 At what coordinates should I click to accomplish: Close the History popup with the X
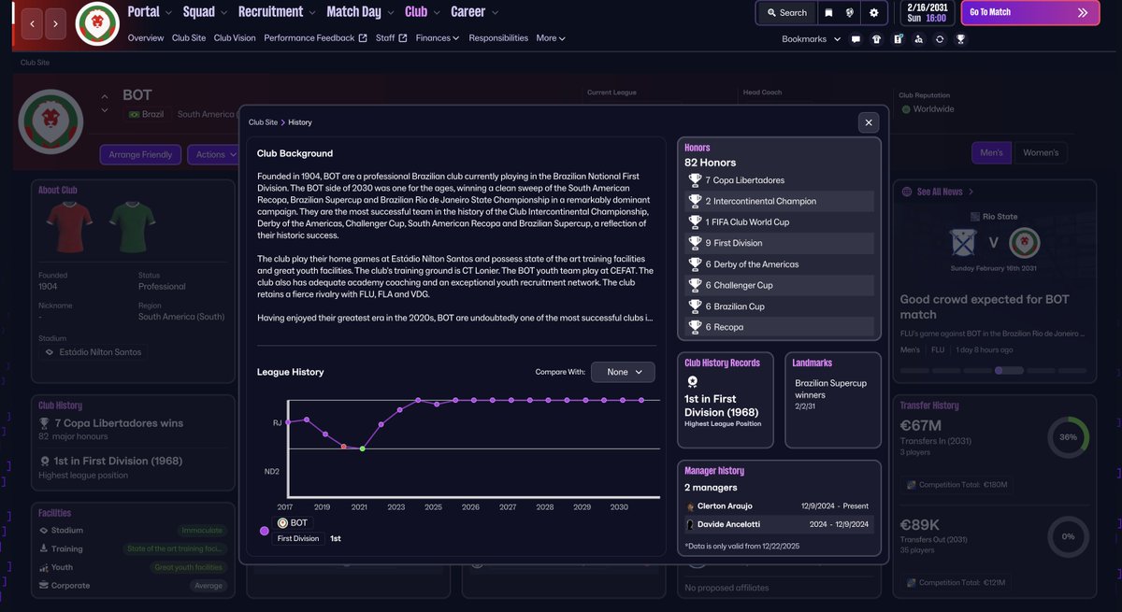point(869,122)
